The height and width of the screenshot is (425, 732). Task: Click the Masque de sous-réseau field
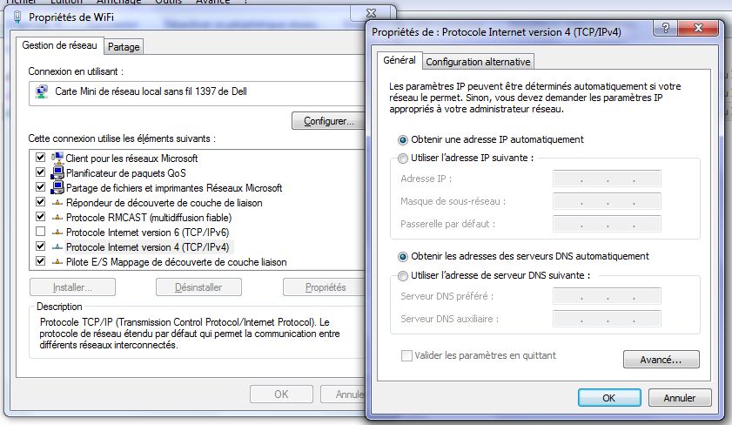pos(607,201)
